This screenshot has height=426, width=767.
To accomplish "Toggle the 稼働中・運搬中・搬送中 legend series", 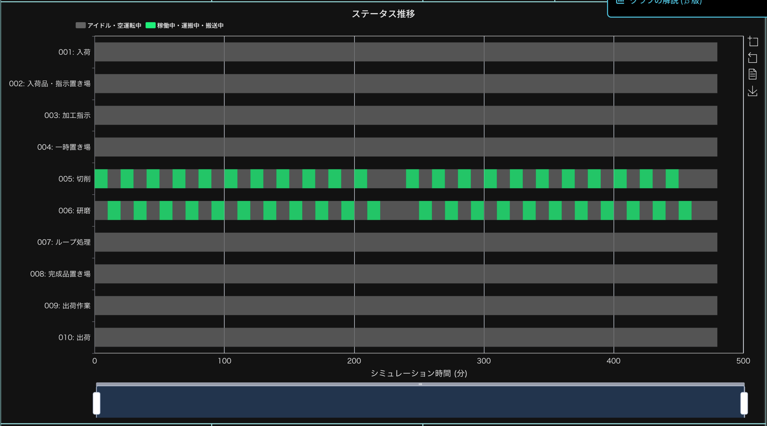I will point(190,26).
